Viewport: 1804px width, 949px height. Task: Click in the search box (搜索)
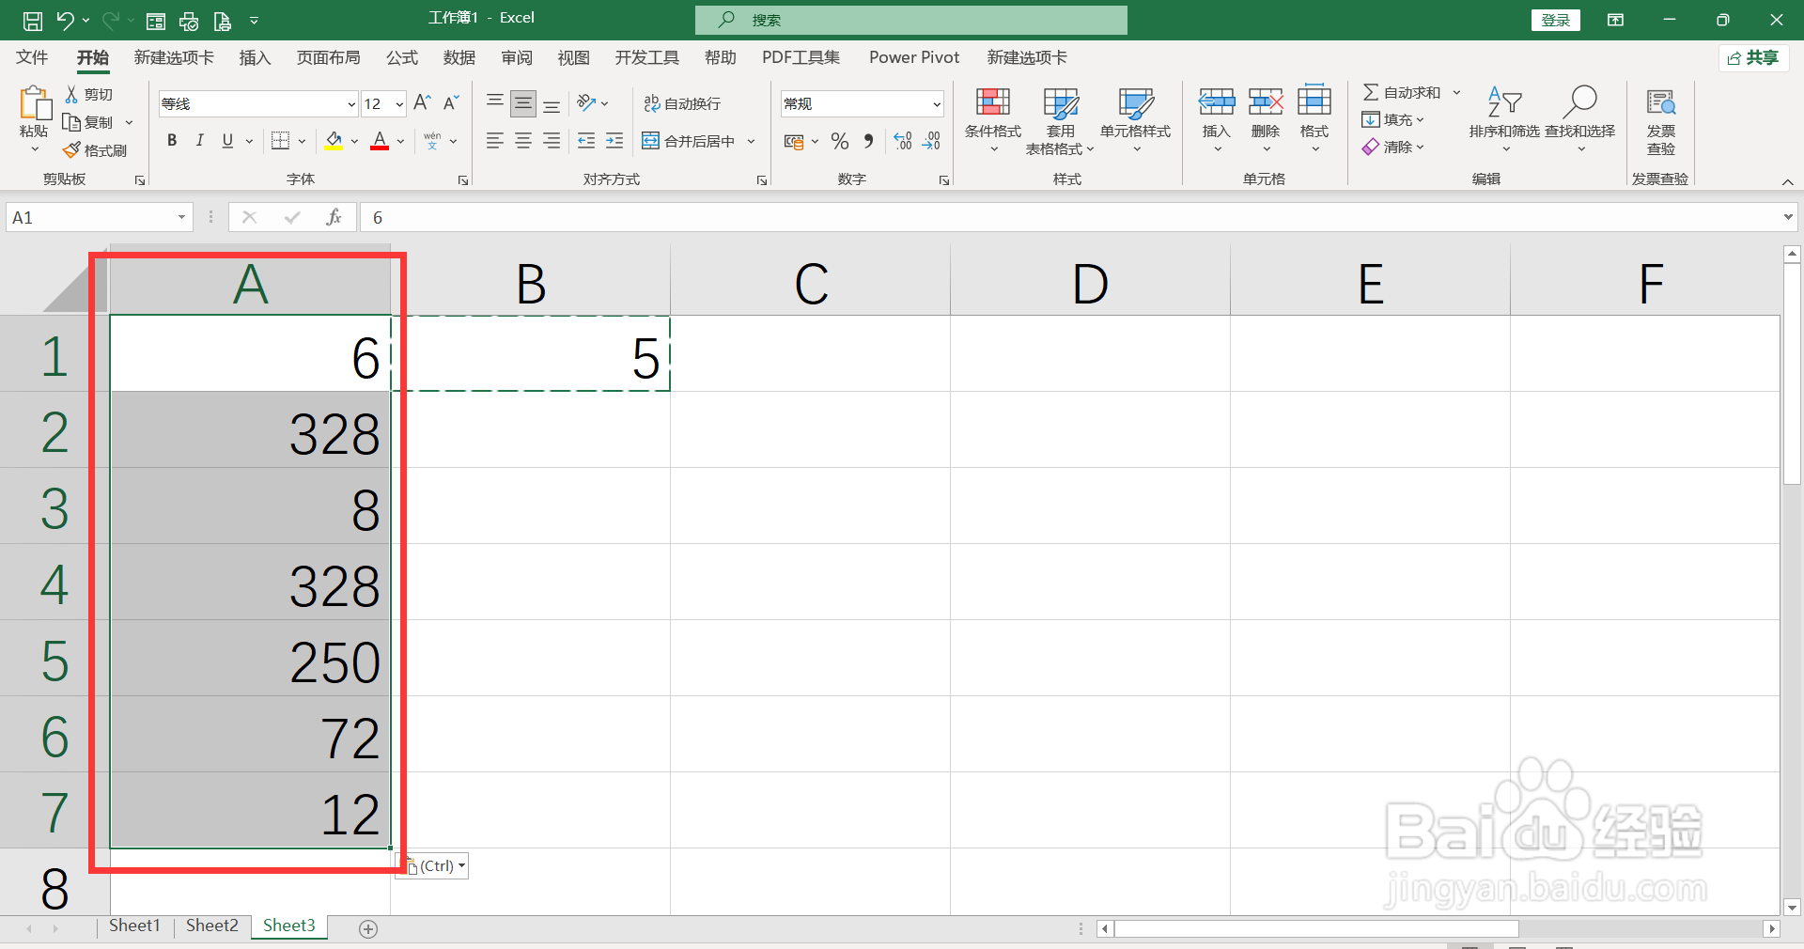point(911,20)
